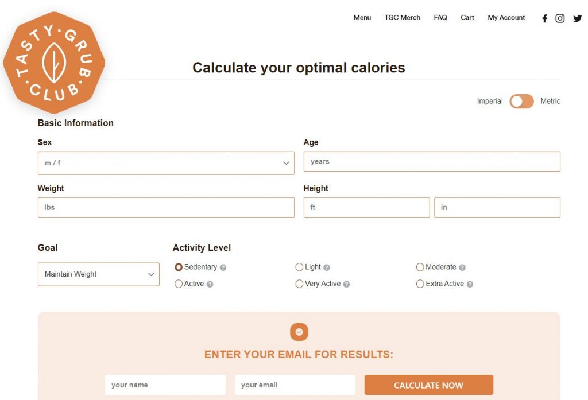Open the Instagram social icon
The width and height of the screenshot is (588, 400).
(560, 18)
